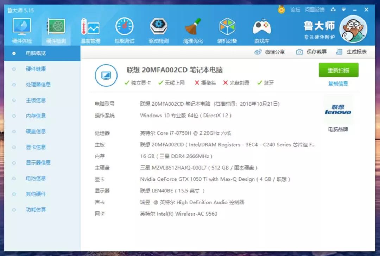Click the green 重新扫描 rescan button

[x=338, y=70]
